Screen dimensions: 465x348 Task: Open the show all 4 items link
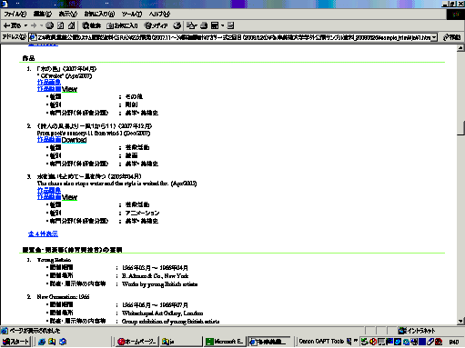43,234
